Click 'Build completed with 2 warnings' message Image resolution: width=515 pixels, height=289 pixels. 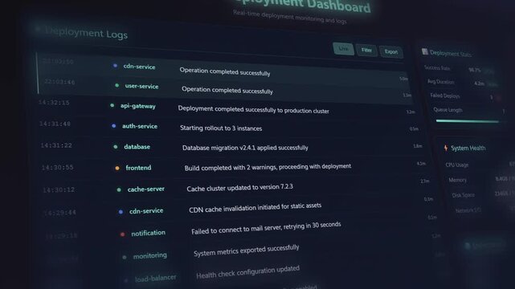pyautogui.click(x=268, y=167)
